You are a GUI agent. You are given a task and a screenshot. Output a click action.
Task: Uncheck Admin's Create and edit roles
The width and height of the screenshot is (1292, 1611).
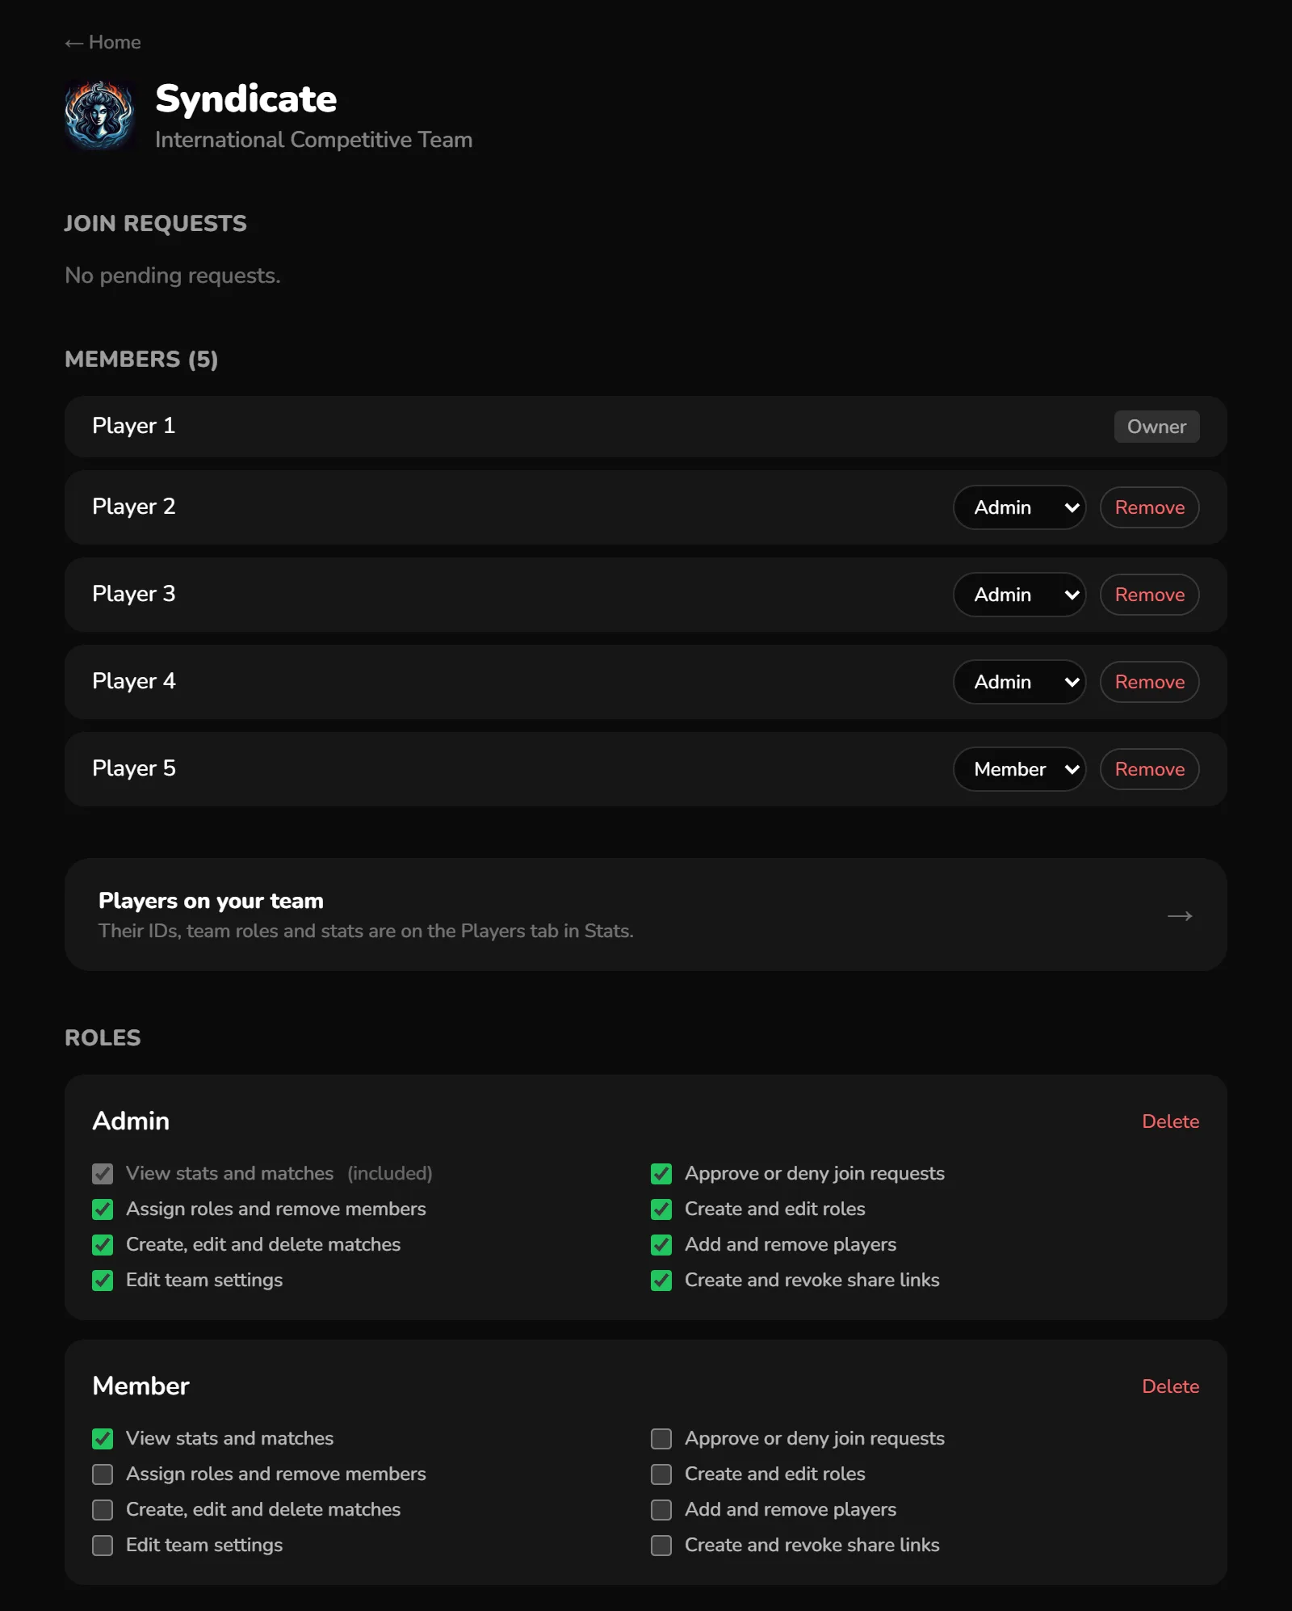pyautogui.click(x=661, y=1209)
